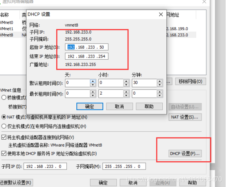Toggle 使用本地 DHCP 服务 checkbox
The width and height of the screenshot is (226, 187).
pyautogui.click(x=4, y=154)
